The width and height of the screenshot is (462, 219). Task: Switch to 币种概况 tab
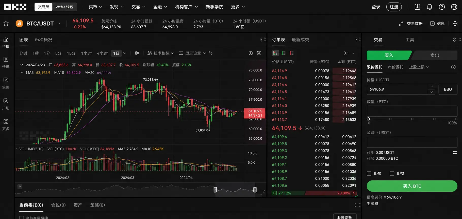[43, 40]
